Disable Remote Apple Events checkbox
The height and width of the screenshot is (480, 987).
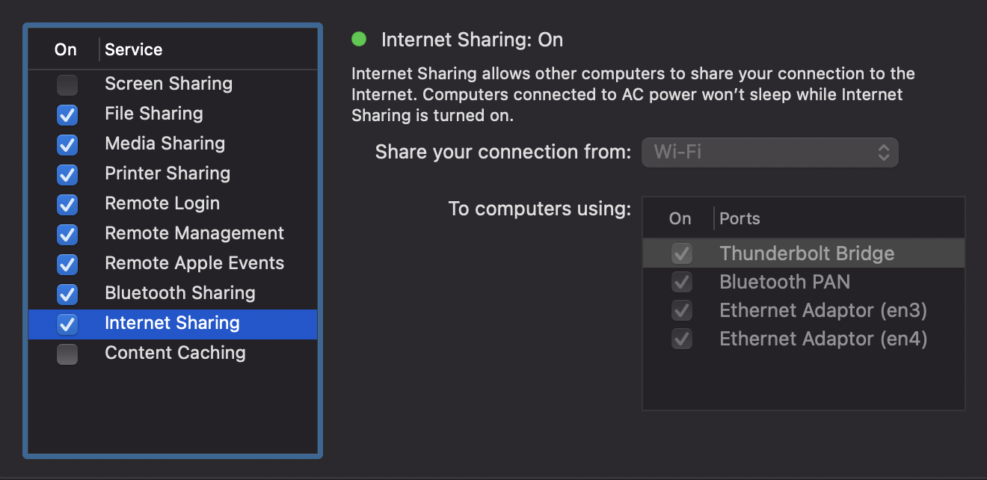tap(67, 264)
